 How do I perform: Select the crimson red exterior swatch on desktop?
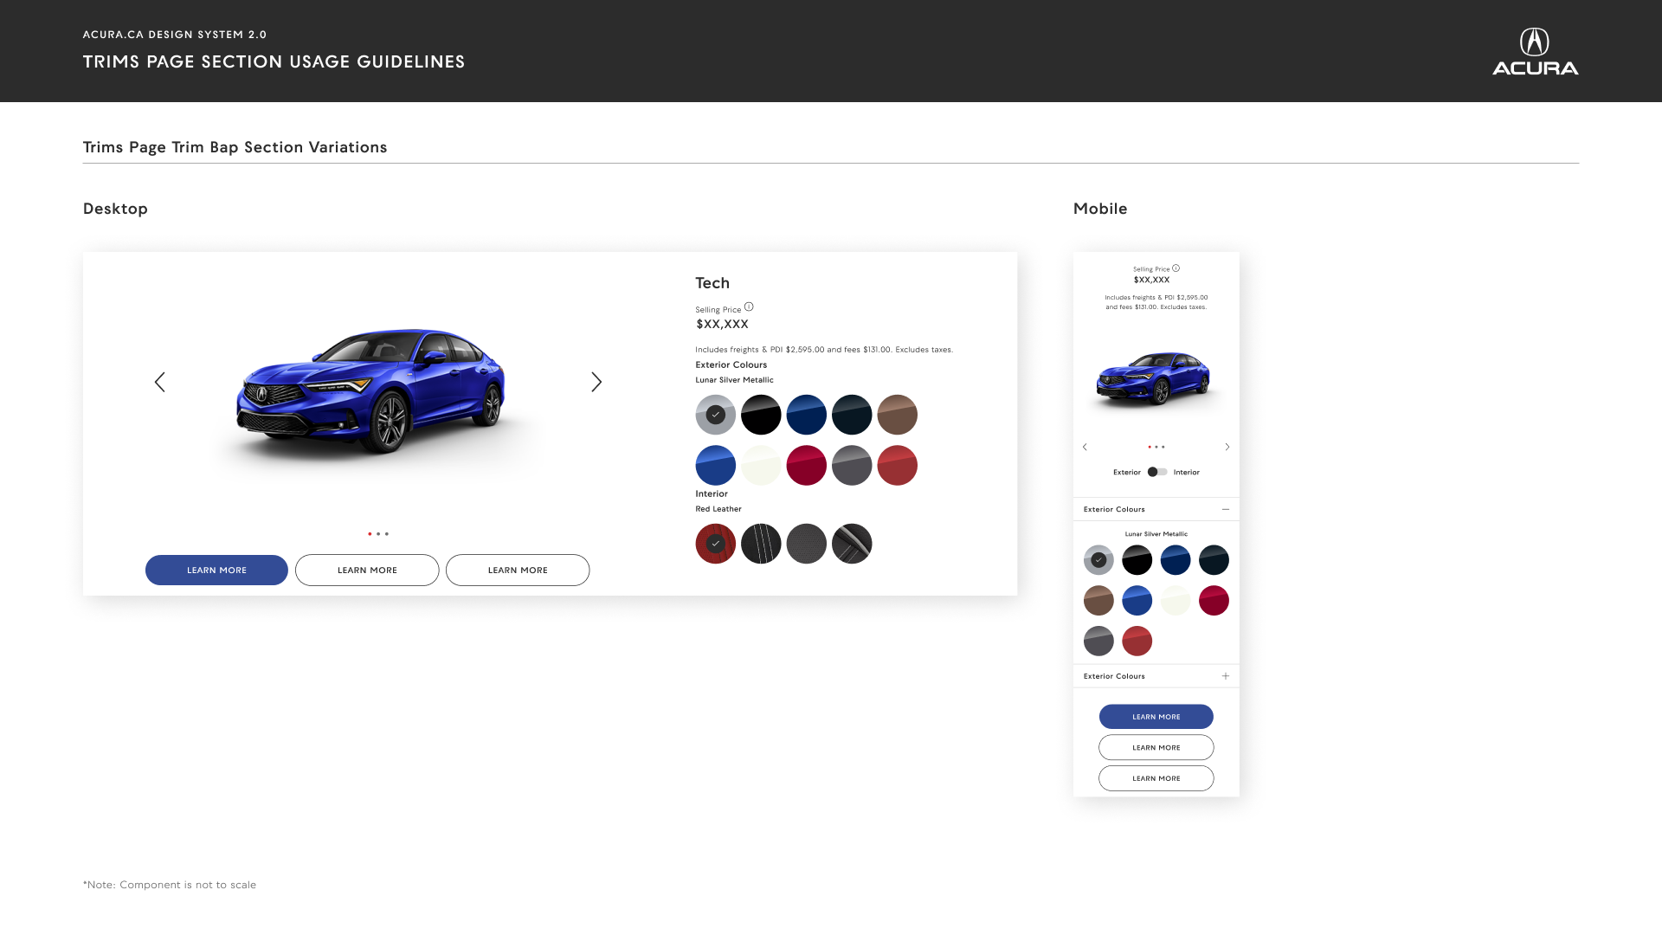coord(807,466)
